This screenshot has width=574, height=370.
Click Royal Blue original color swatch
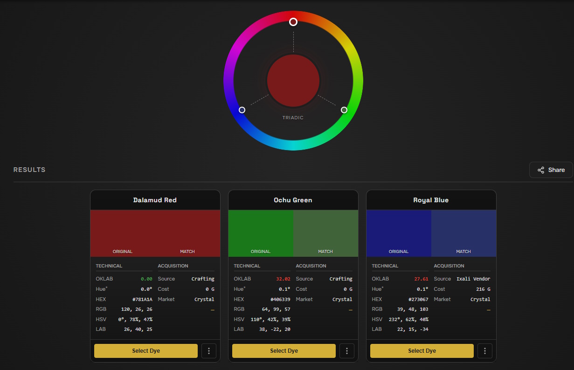399,233
